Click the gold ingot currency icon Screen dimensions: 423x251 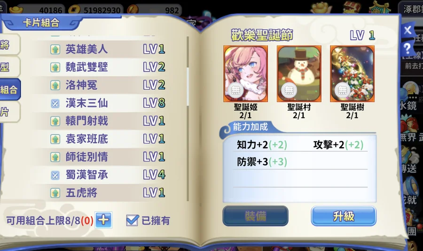[16, 10]
